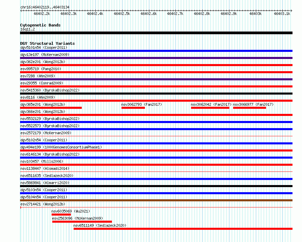
Task: Open the dgv365e201 (Wong2012b) variant
Action: click(43, 104)
